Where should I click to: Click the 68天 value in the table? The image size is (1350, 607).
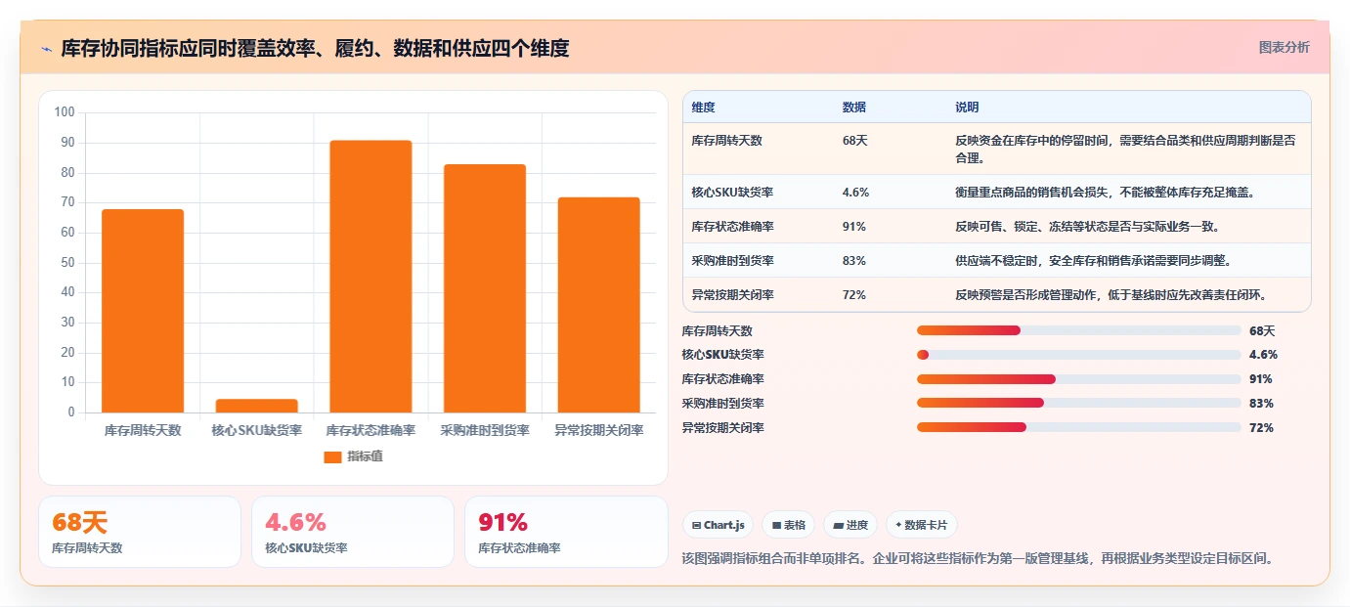(854, 141)
